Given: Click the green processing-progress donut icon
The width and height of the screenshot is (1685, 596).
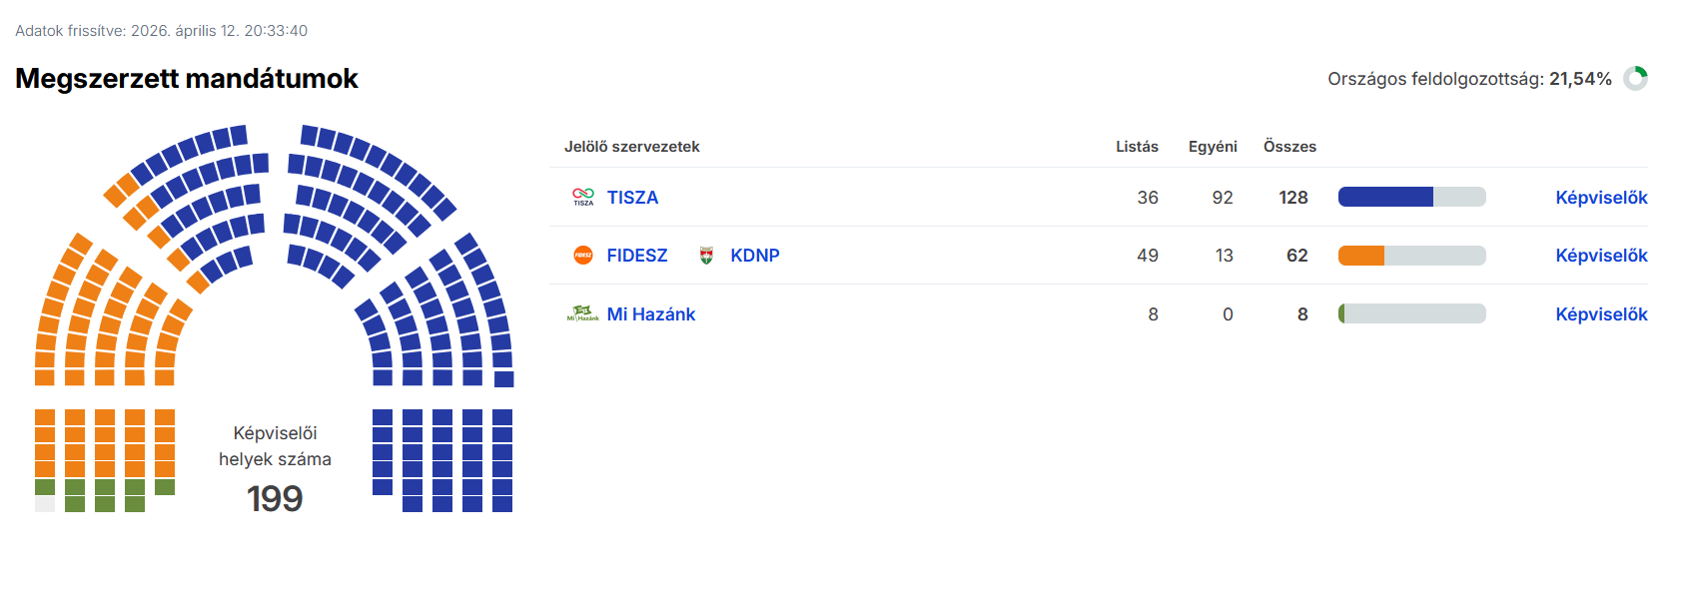Looking at the screenshot, I should click(1635, 79).
